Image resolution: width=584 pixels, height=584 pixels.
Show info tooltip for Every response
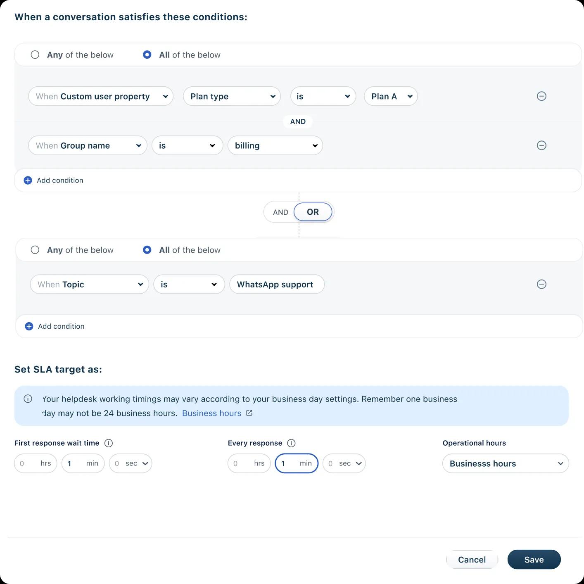pos(291,443)
